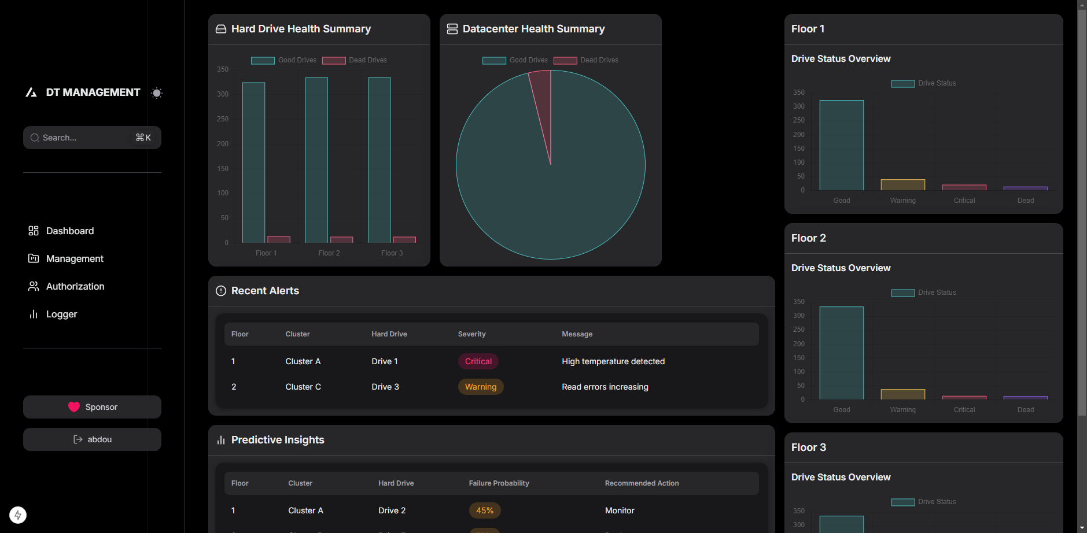Open the Dashboard section in the sidebar

pos(69,231)
